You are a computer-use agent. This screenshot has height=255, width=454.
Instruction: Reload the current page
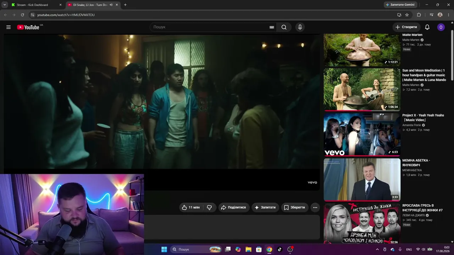[x=22, y=15]
